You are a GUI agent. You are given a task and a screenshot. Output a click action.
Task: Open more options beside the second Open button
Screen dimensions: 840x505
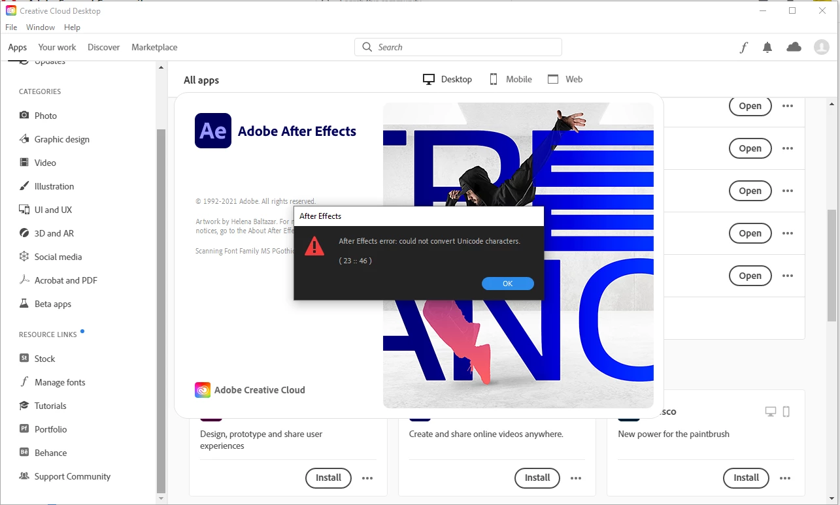click(788, 148)
